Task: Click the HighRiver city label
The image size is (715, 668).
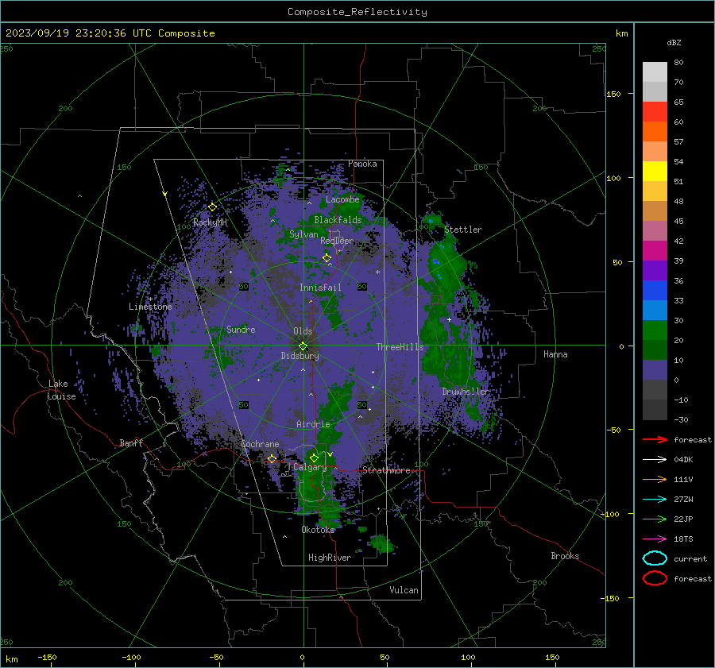Action: pos(330,558)
